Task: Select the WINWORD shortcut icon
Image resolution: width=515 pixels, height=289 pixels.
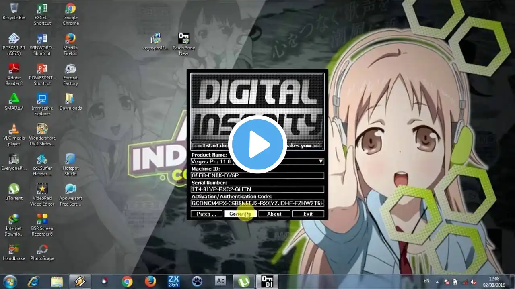Action: point(42,44)
